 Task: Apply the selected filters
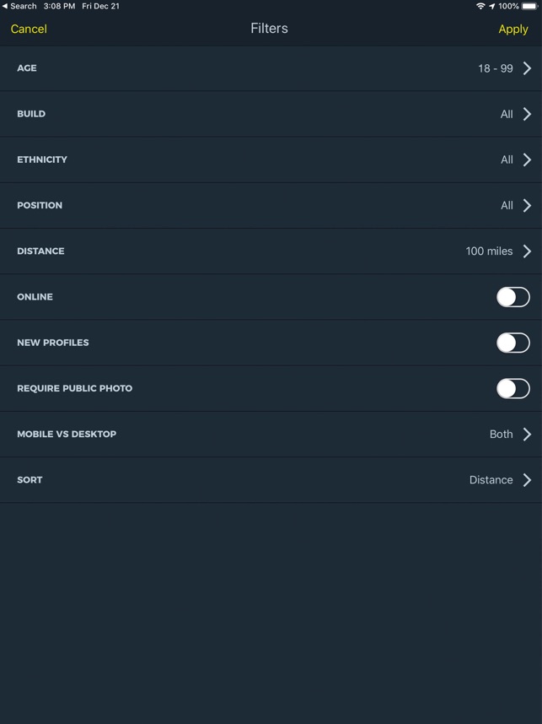[x=512, y=29]
